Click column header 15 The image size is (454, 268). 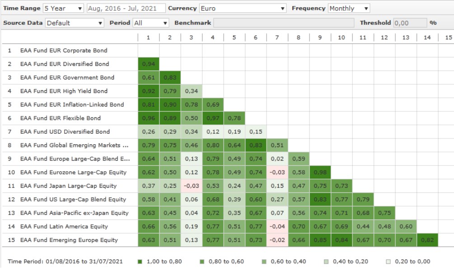[x=448, y=37]
